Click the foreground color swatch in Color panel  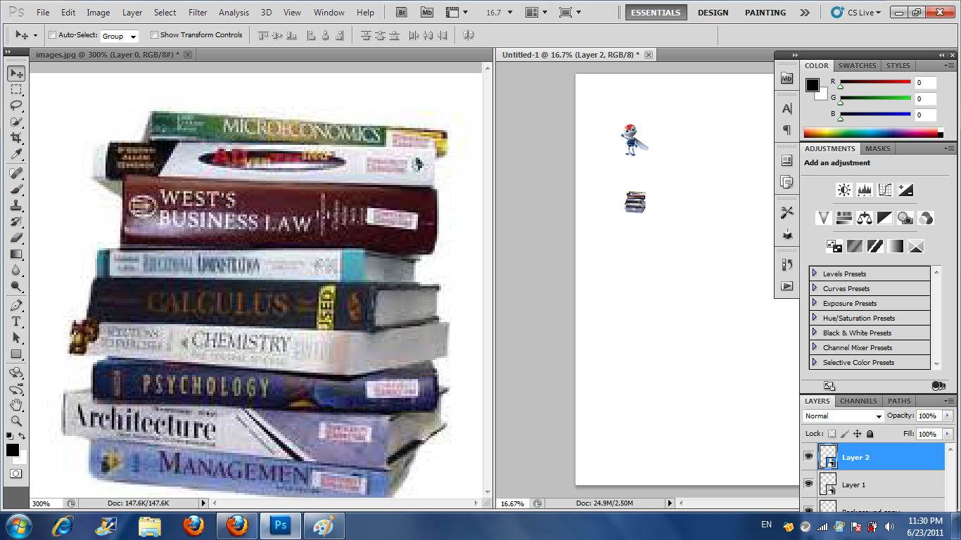(813, 85)
